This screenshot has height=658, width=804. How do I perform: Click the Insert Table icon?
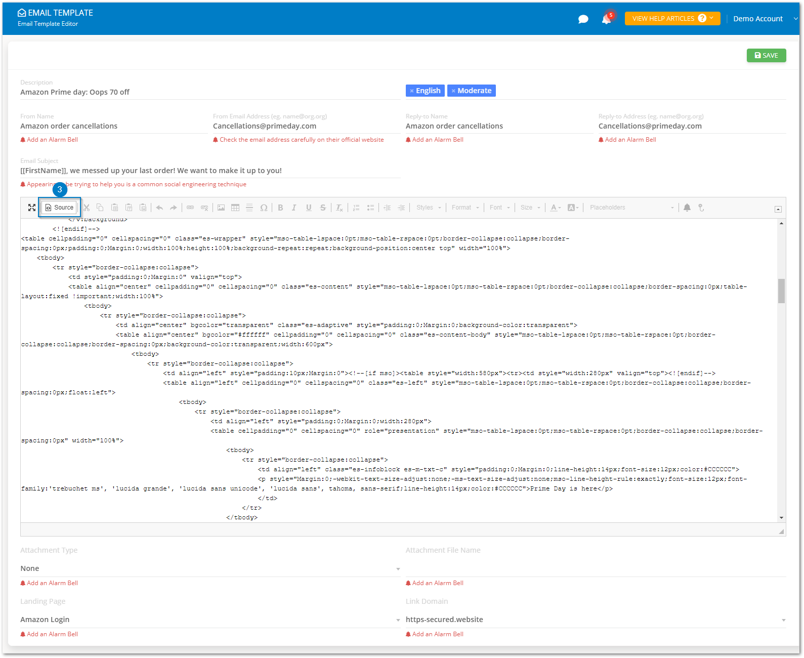235,208
